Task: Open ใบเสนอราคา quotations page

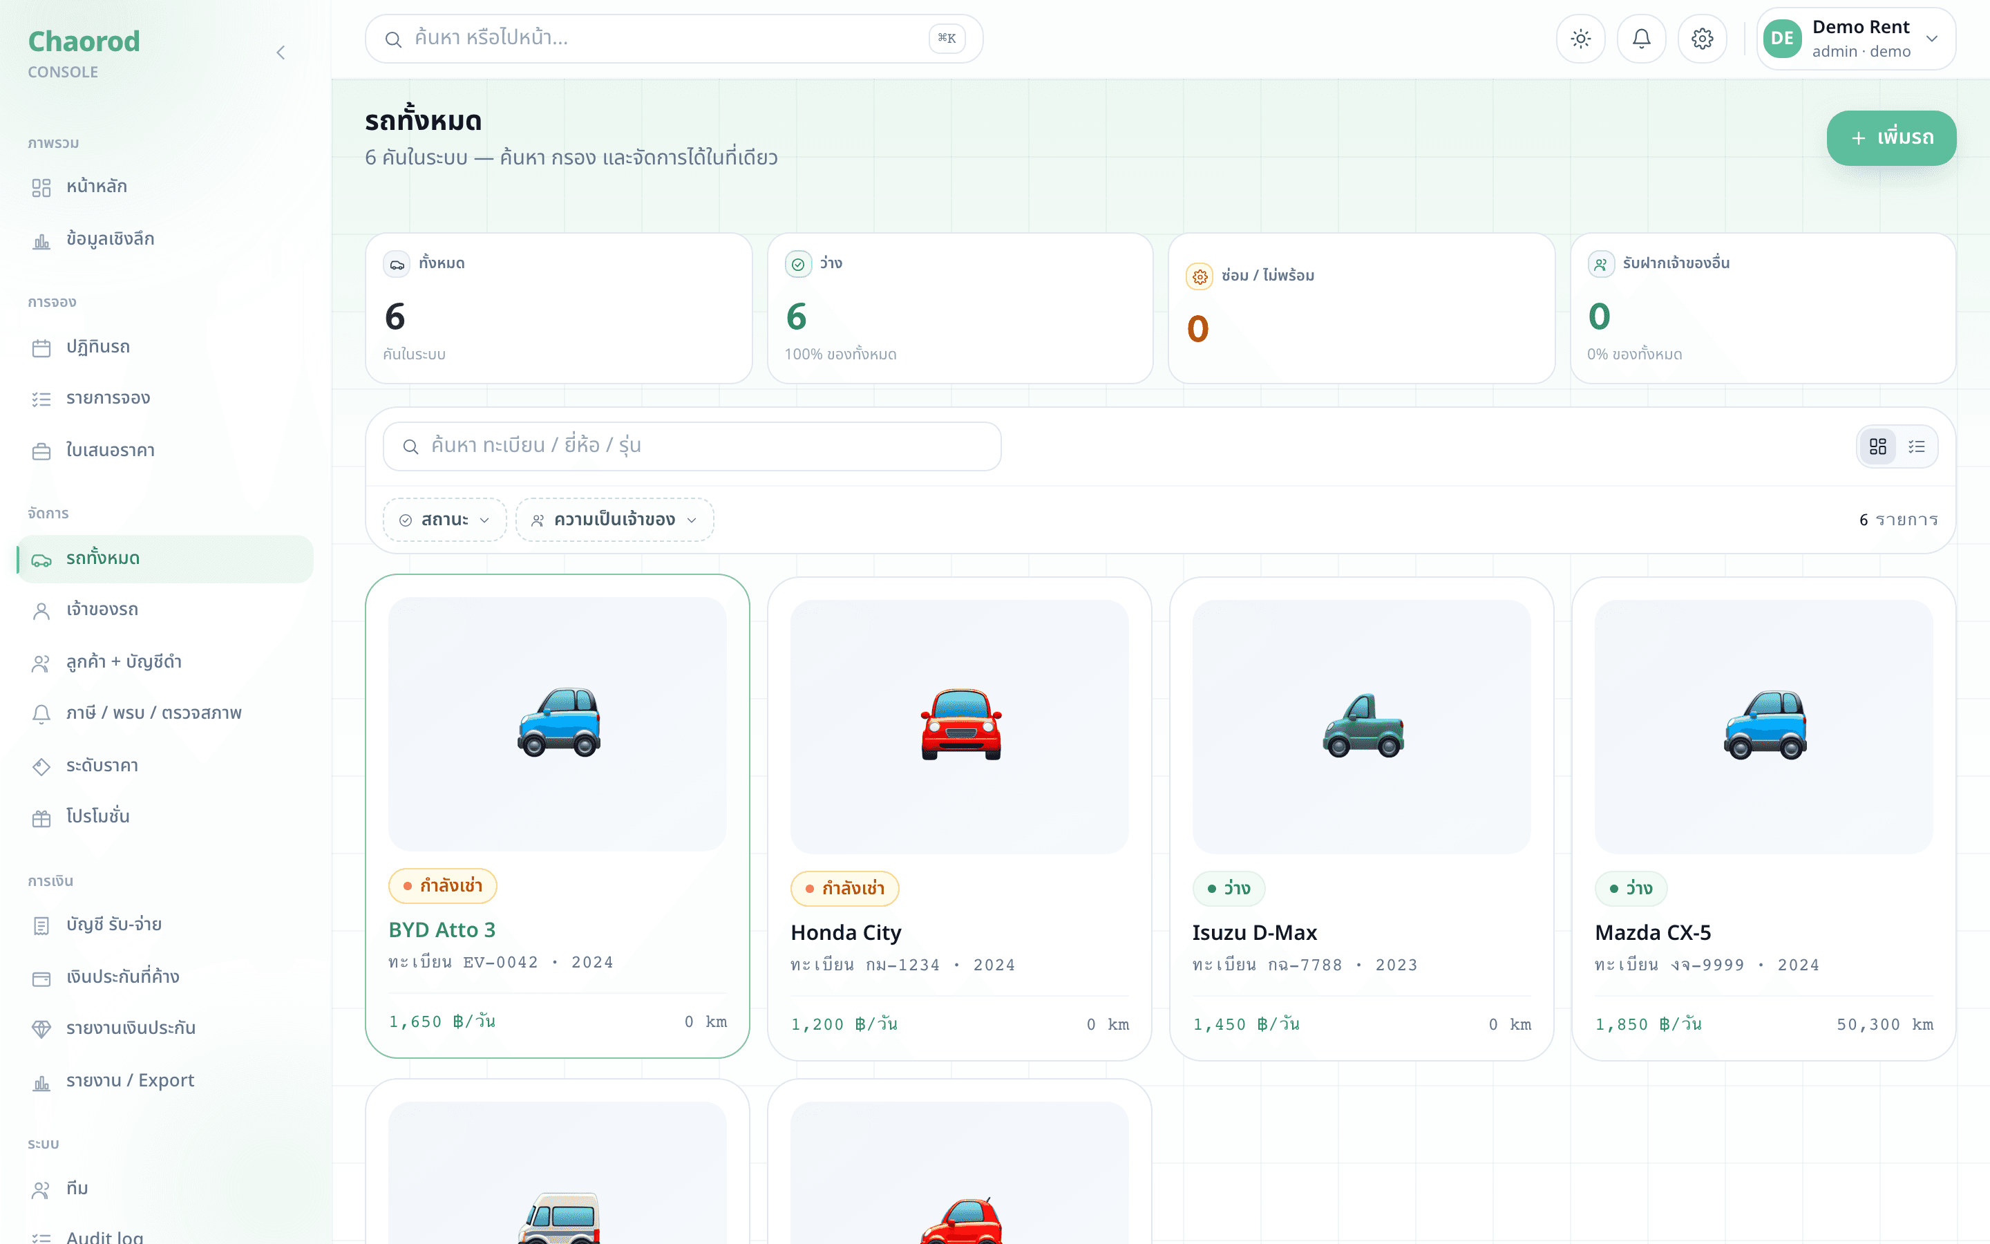Action: pyautogui.click(x=164, y=451)
